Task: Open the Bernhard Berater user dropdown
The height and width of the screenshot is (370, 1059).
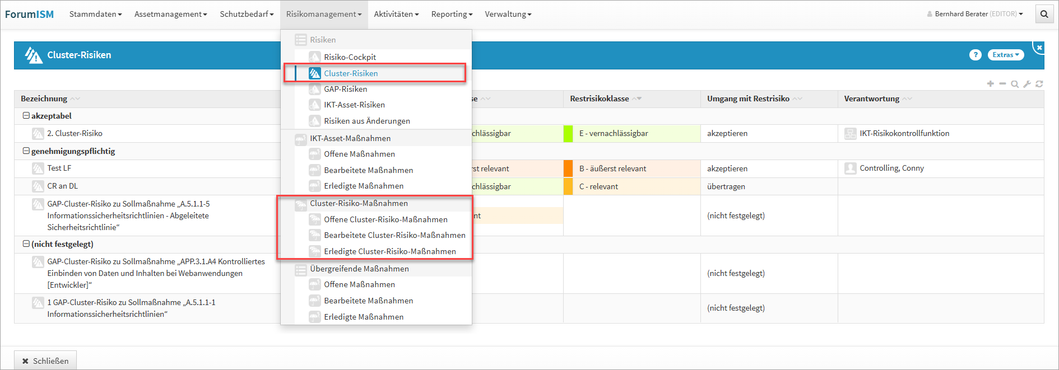Action: [x=975, y=14]
